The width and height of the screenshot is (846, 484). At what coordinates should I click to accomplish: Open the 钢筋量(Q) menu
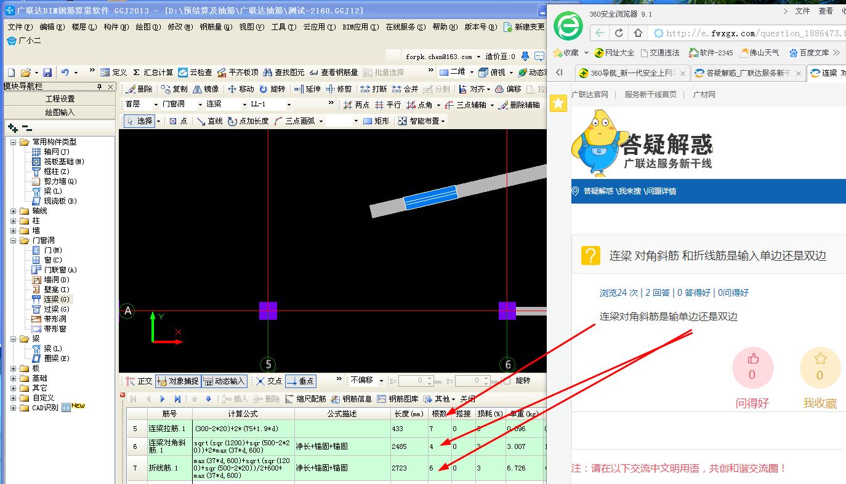pyautogui.click(x=216, y=27)
